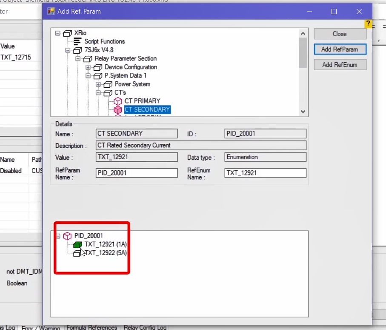
Task: Click the Close button in dialog
Action: coord(340,34)
